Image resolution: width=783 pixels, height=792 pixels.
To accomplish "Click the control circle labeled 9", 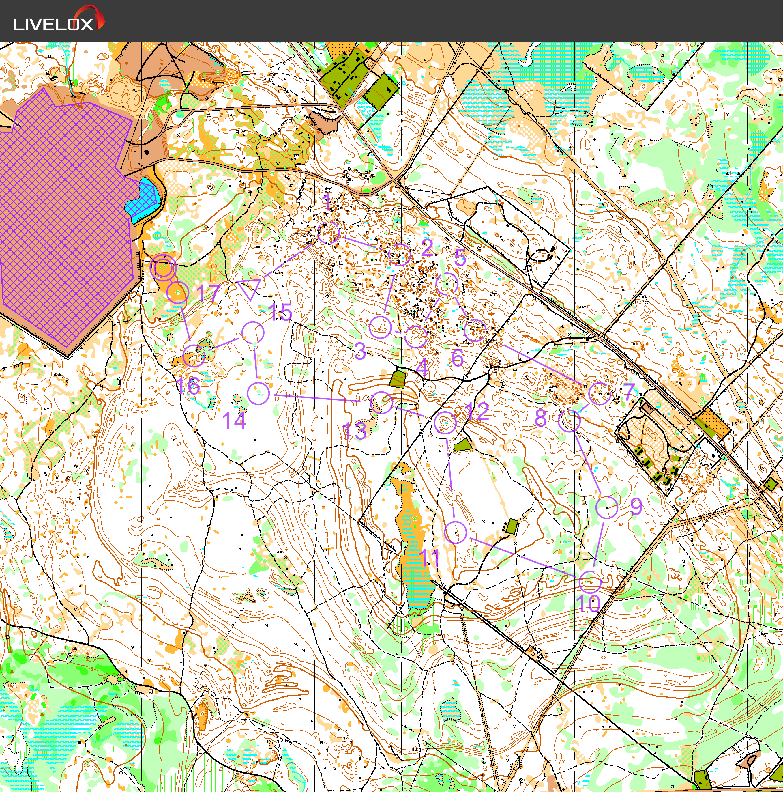I will (606, 507).
